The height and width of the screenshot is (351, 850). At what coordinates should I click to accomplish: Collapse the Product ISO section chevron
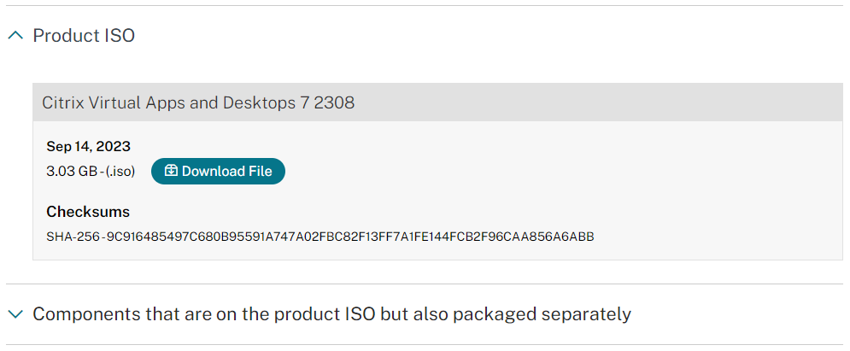pos(16,36)
